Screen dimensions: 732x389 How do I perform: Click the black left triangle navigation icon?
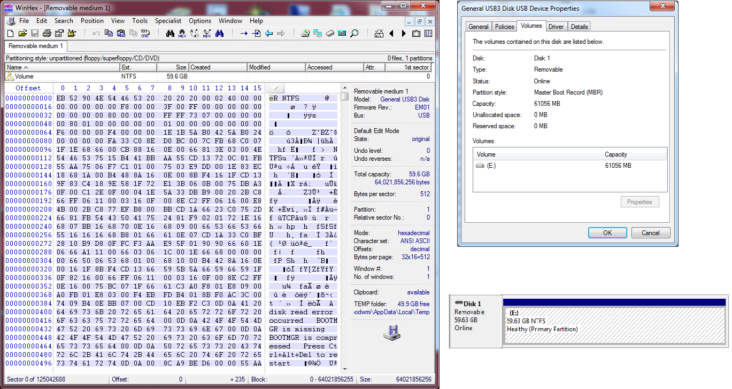click(391, 33)
